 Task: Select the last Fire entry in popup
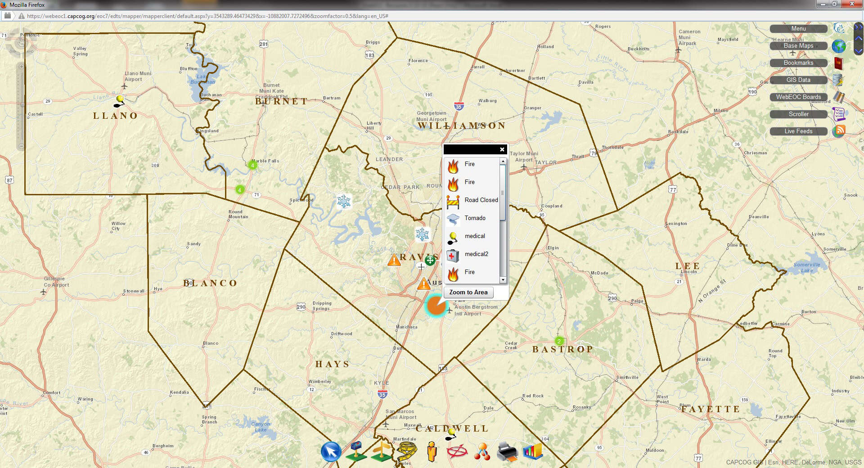click(472, 274)
